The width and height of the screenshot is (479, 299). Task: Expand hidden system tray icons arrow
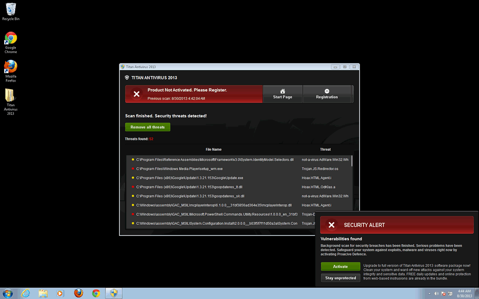click(430, 293)
